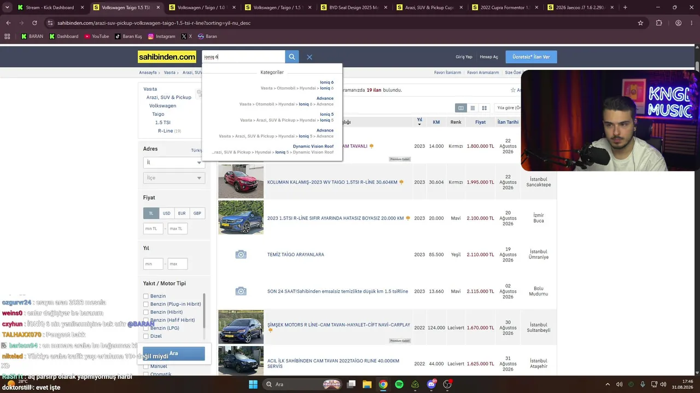
Task: Open the Favori İlanlarım link
Action: (447, 73)
